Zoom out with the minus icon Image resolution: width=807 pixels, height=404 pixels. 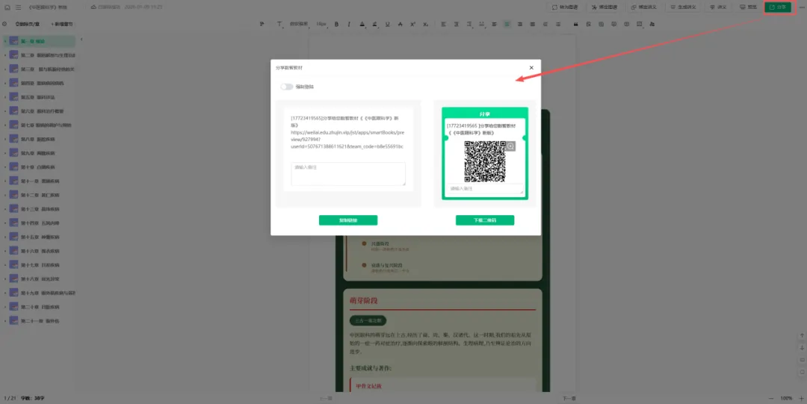[x=771, y=399]
